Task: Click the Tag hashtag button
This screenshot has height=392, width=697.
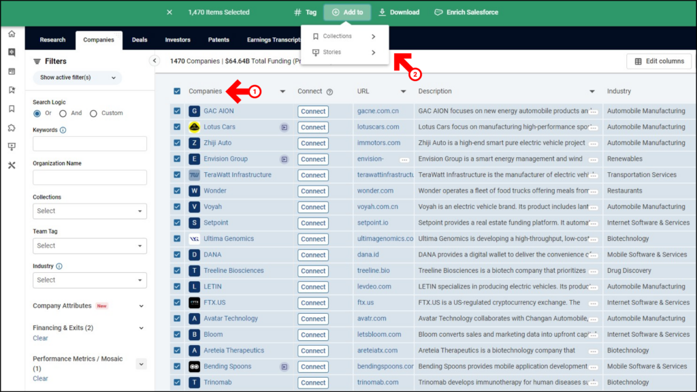Action: 306,12
